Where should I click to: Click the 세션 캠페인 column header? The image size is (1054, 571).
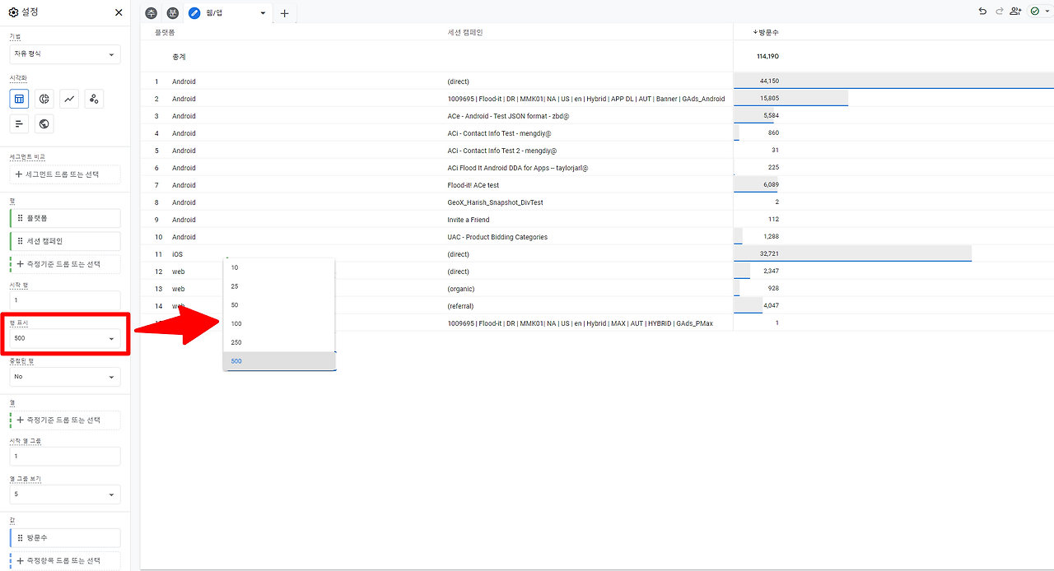pyautogui.click(x=465, y=32)
